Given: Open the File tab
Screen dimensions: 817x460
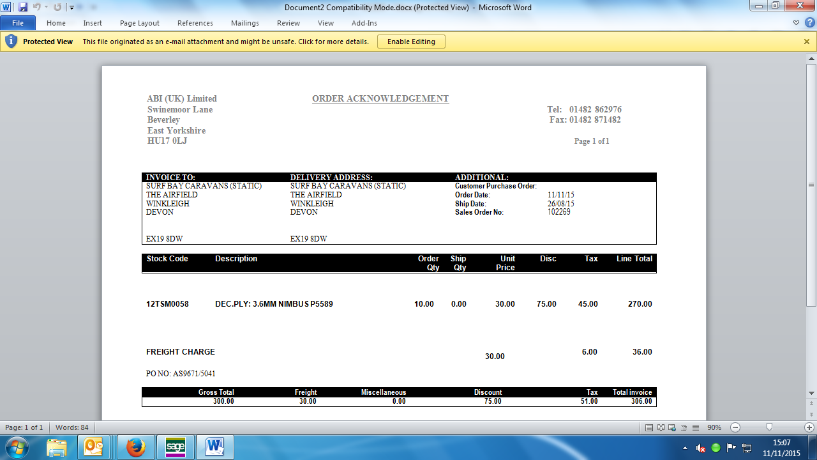Looking at the screenshot, I should point(18,23).
